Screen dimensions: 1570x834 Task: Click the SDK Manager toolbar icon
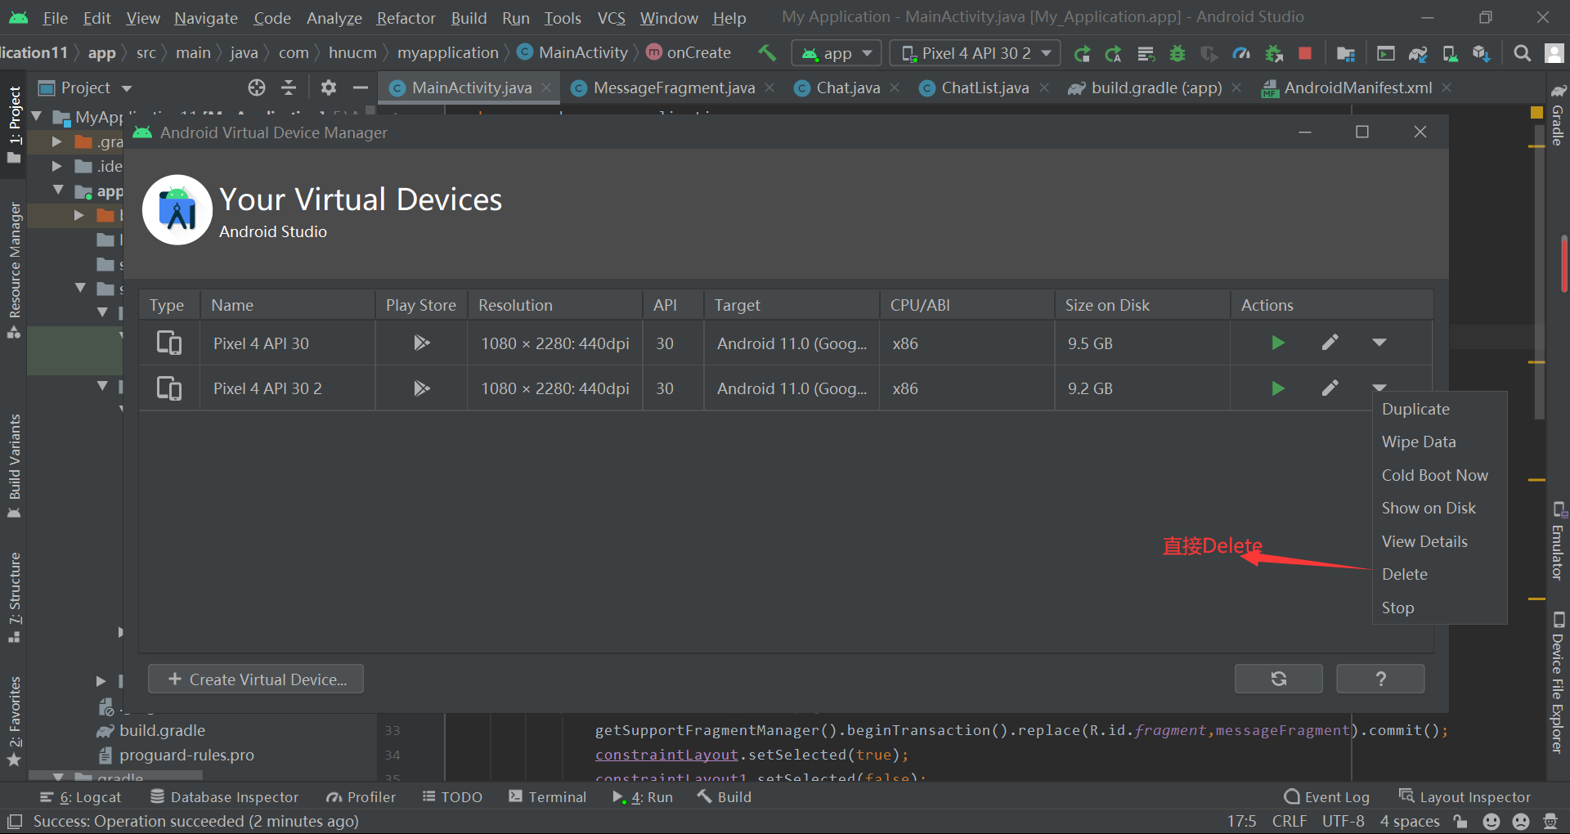point(1482,54)
